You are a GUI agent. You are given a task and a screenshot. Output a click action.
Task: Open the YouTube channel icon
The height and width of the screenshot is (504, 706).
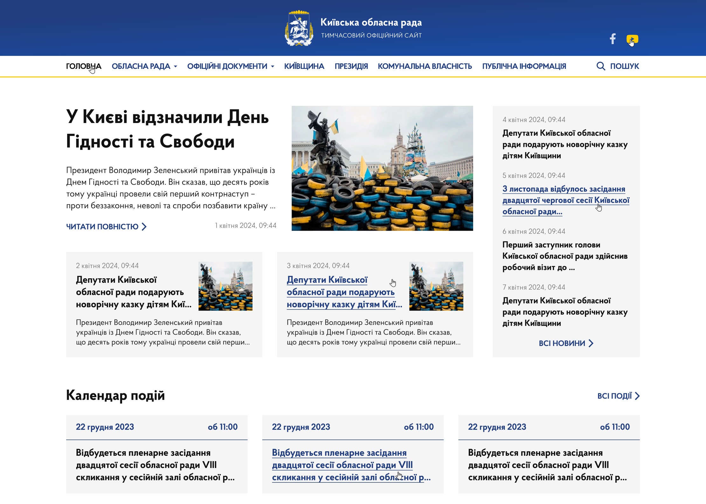coord(632,39)
